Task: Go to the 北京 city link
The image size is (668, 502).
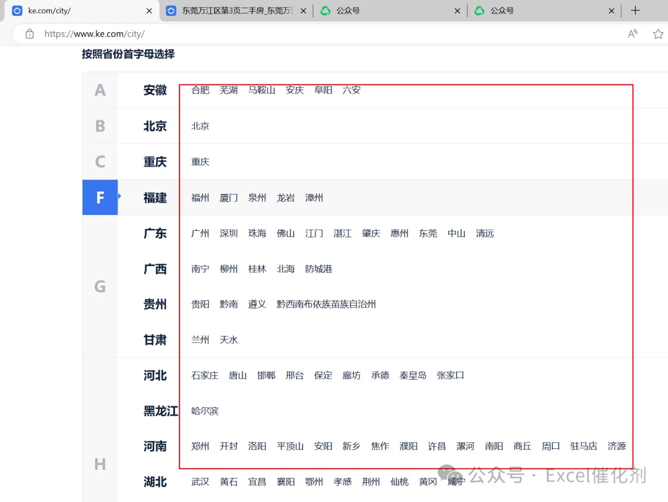Action: [x=200, y=126]
